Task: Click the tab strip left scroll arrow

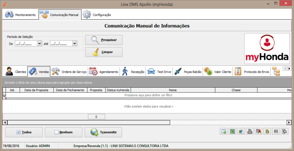Action: (x=285, y=69)
